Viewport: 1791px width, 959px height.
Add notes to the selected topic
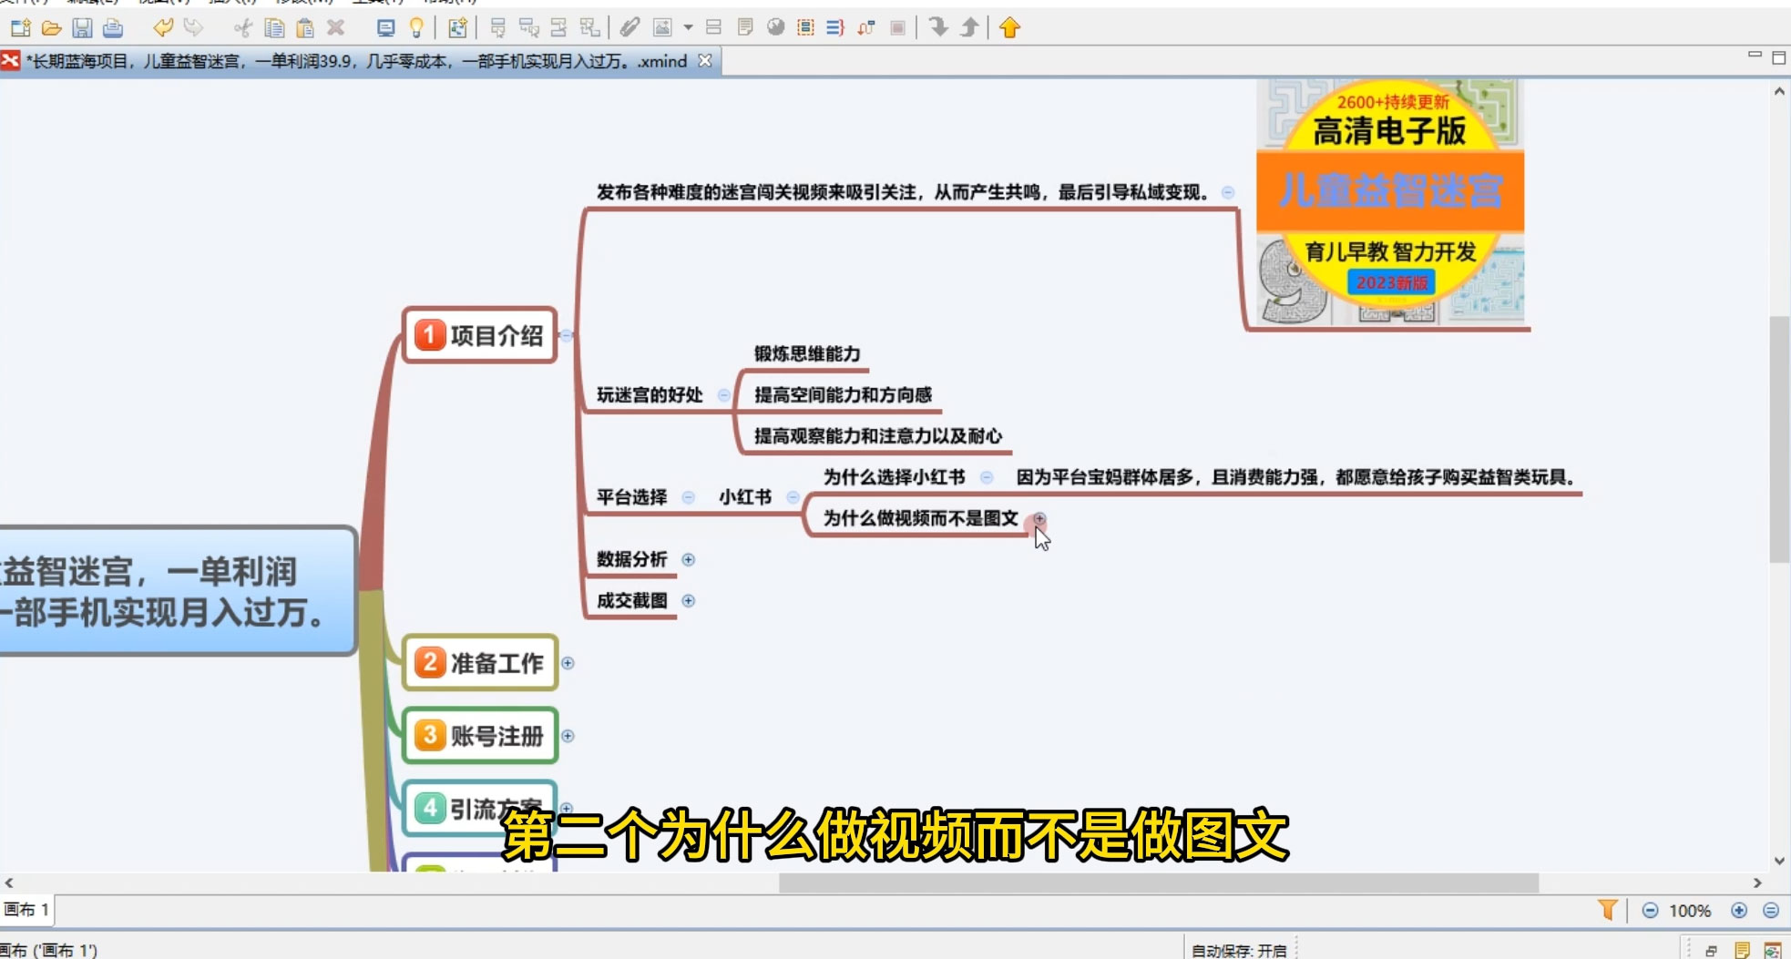coord(745,28)
